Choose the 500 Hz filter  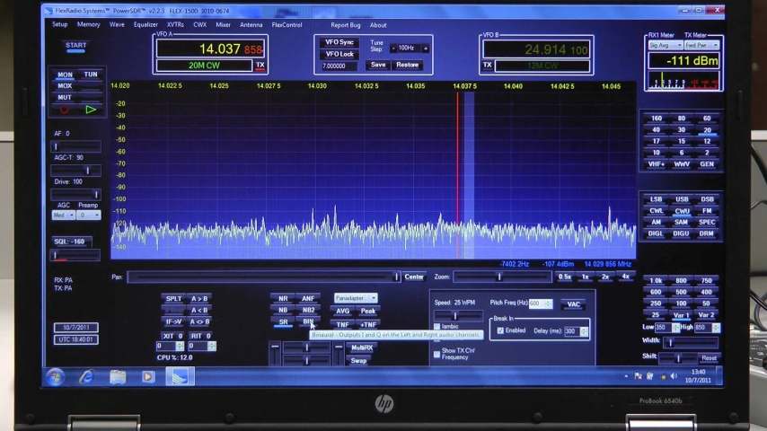point(682,292)
